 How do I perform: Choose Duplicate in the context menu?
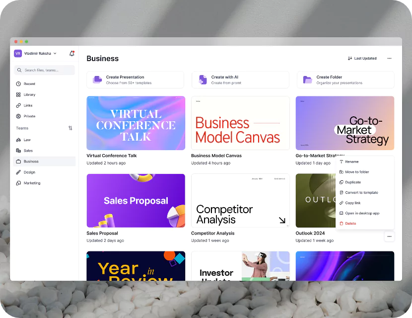(x=353, y=182)
